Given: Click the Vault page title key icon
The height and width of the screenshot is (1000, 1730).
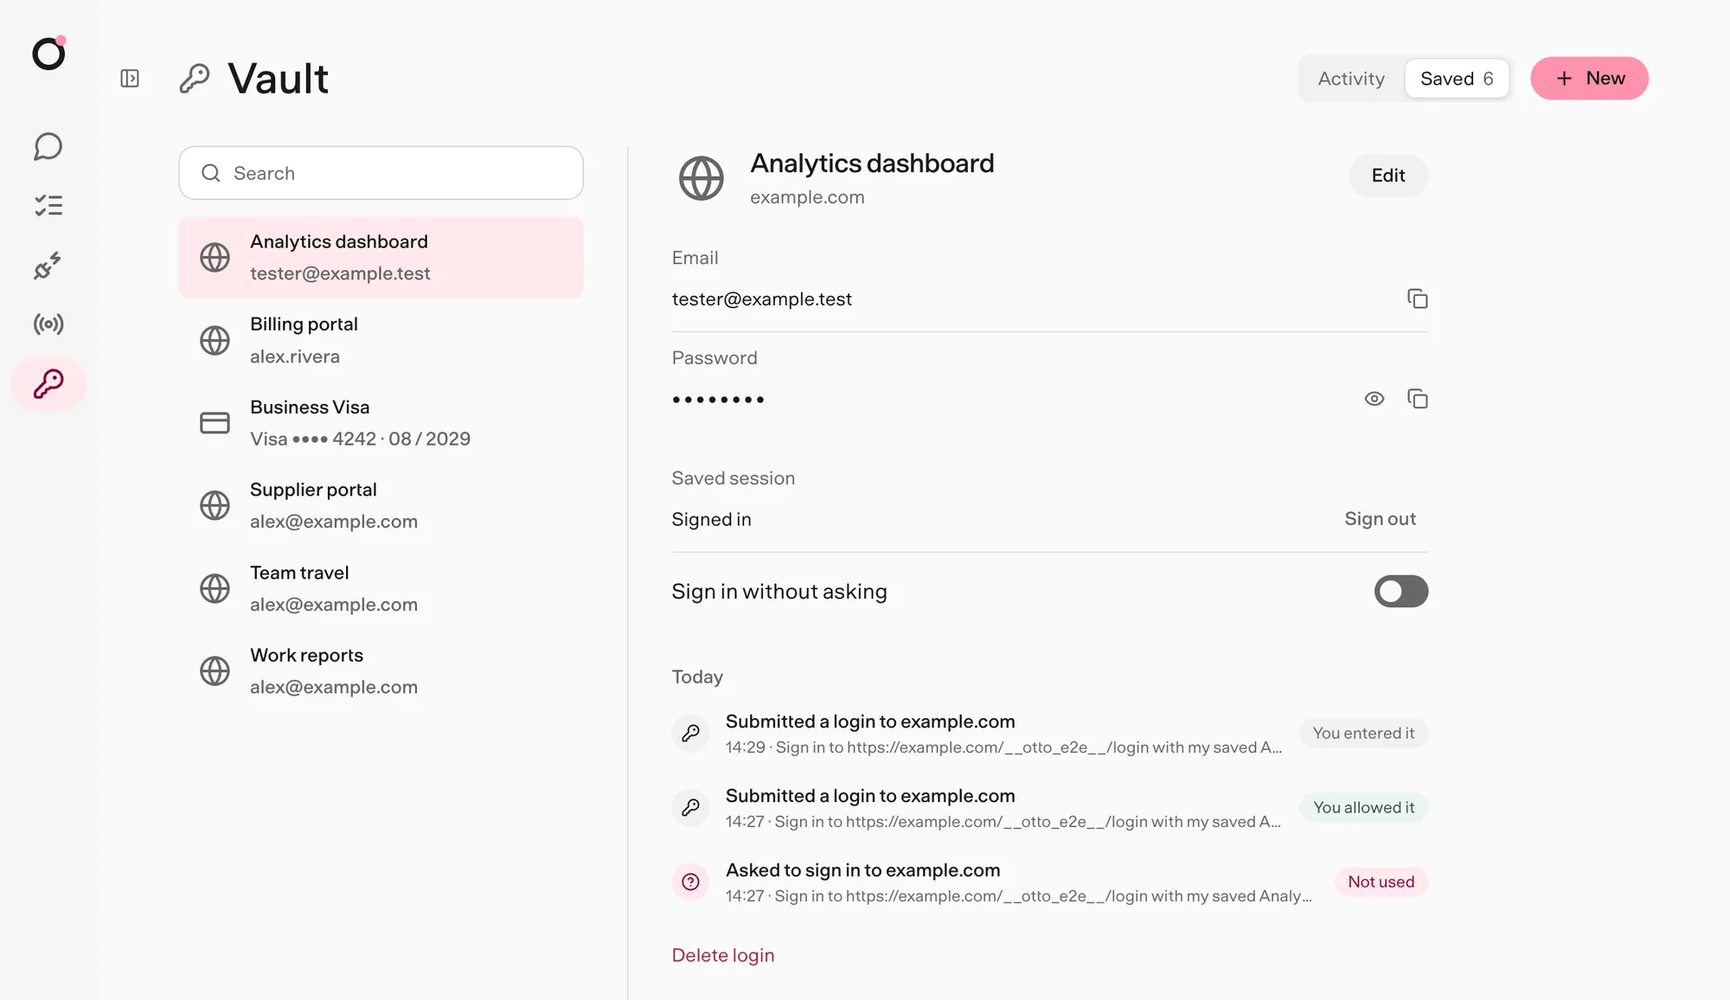Looking at the screenshot, I should [x=195, y=79].
